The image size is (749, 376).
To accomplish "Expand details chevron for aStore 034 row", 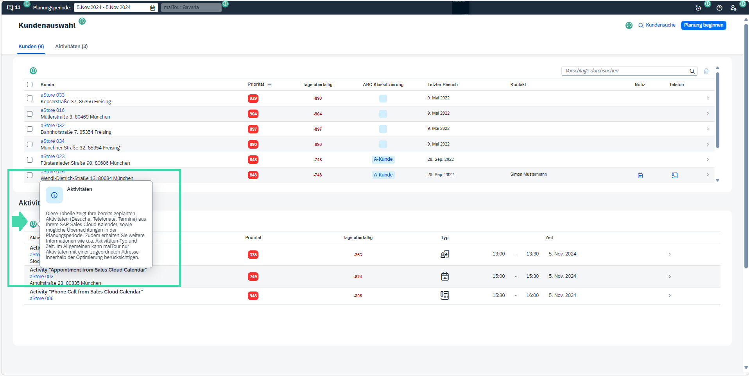I will 708,144.
